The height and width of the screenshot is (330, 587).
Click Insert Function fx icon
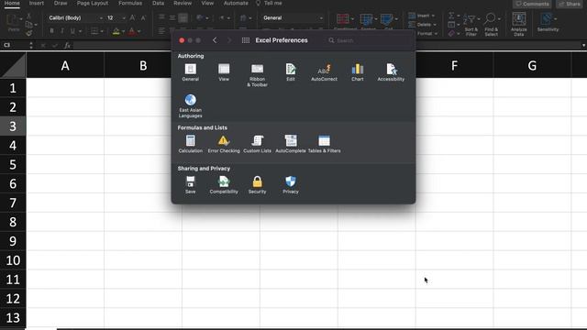coord(67,45)
